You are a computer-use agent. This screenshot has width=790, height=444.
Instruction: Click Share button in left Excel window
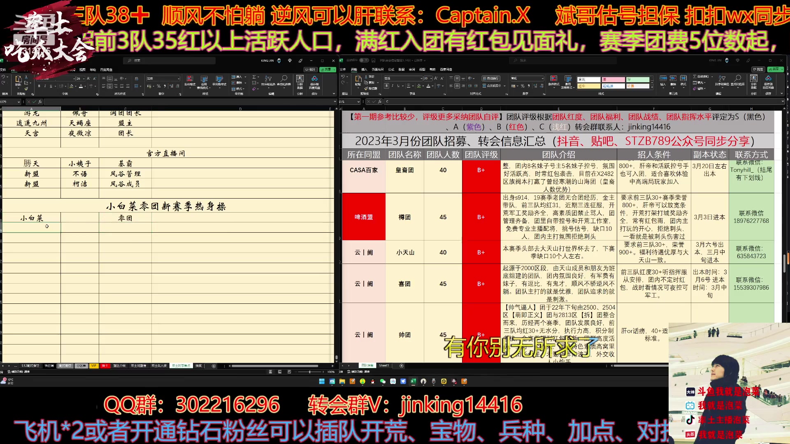[328, 69]
